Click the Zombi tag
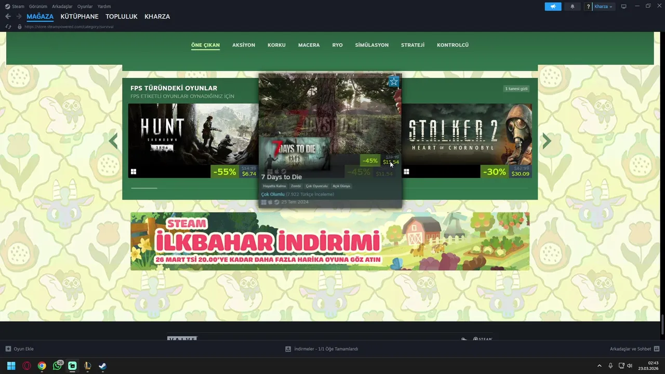 click(296, 186)
